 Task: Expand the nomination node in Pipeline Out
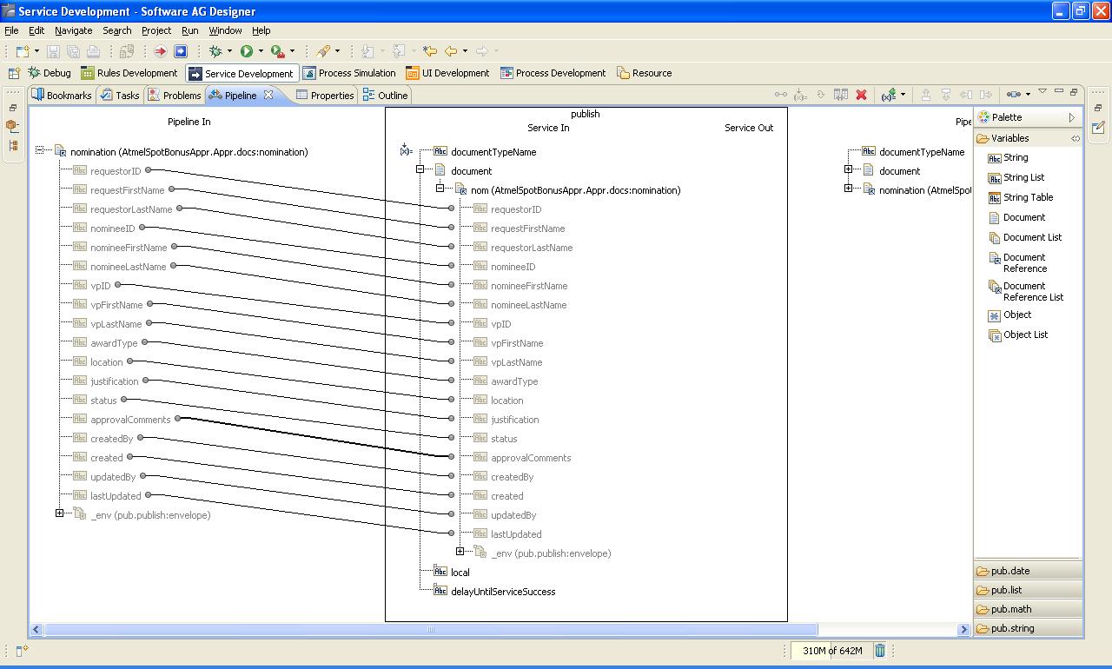click(848, 189)
